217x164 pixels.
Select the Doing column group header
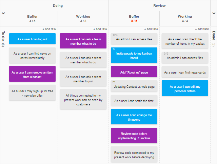[58, 6]
